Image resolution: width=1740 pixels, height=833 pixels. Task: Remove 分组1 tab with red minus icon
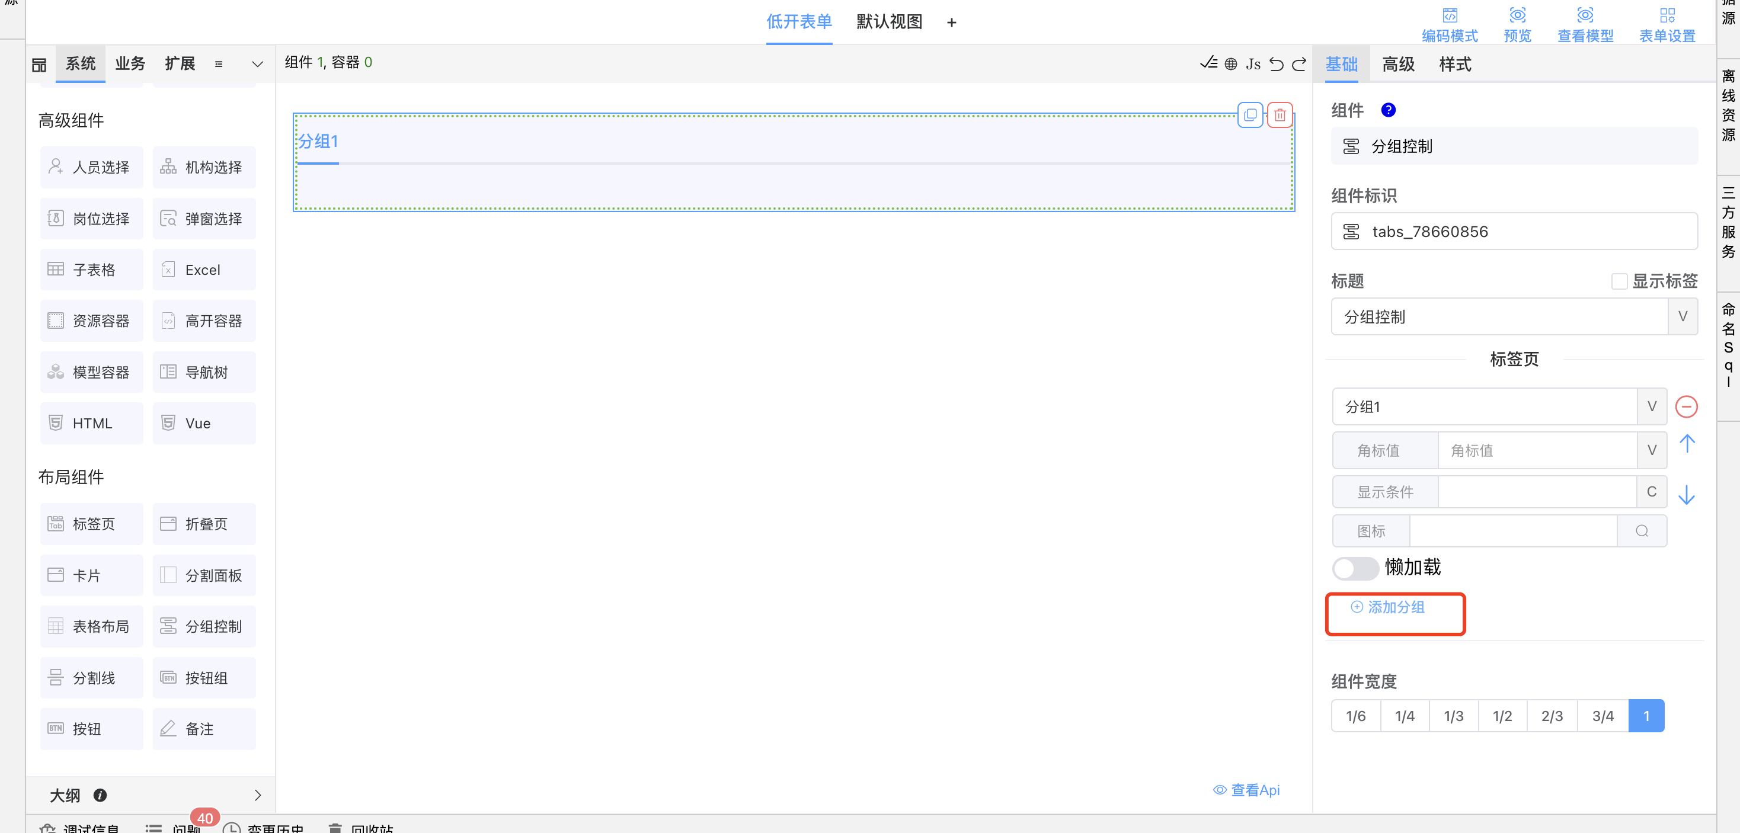pyautogui.click(x=1686, y=406)
